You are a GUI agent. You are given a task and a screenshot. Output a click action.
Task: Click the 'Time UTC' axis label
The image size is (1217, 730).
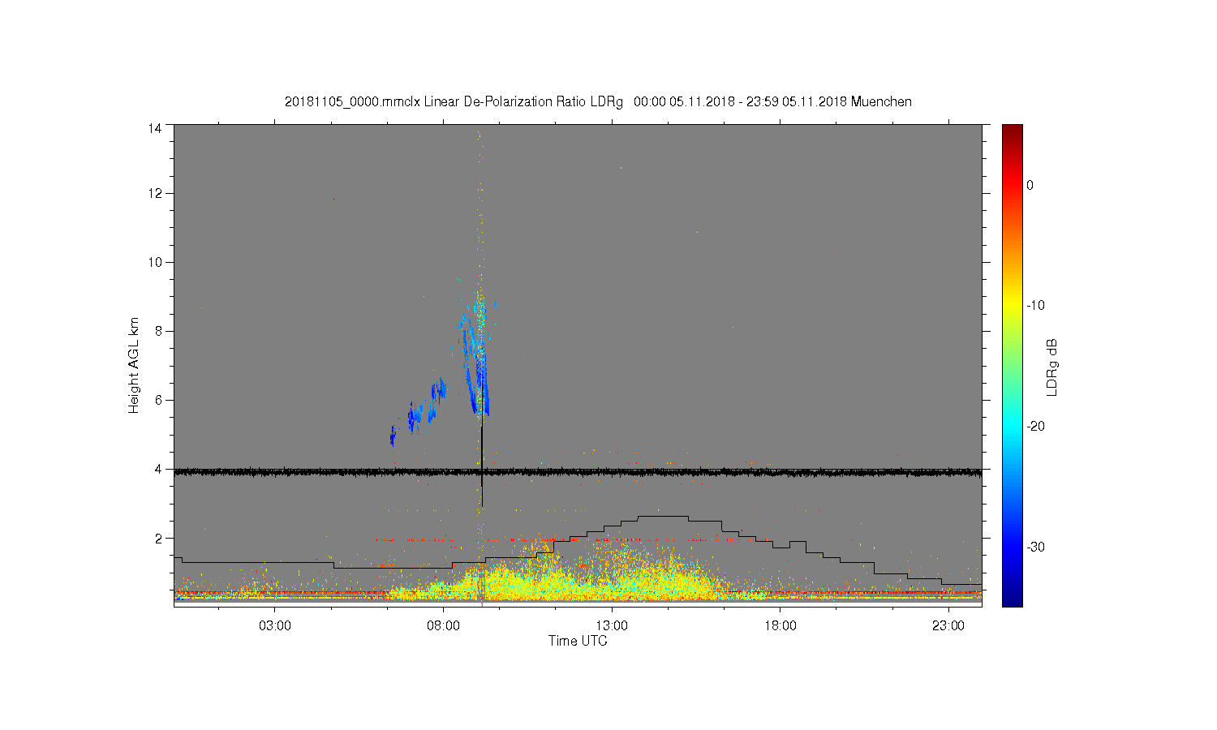tap(578, 641)
